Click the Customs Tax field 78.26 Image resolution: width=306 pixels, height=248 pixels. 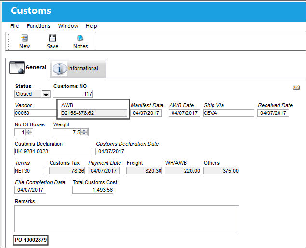[67, 171]
